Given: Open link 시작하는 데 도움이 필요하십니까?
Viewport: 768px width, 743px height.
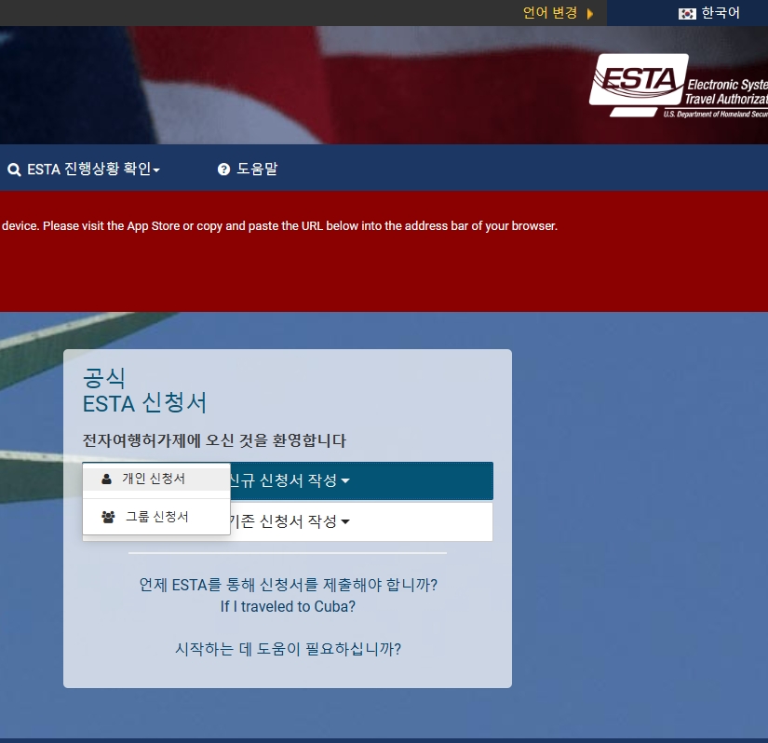Looking at the screenshot, I should tap(288, 650).
